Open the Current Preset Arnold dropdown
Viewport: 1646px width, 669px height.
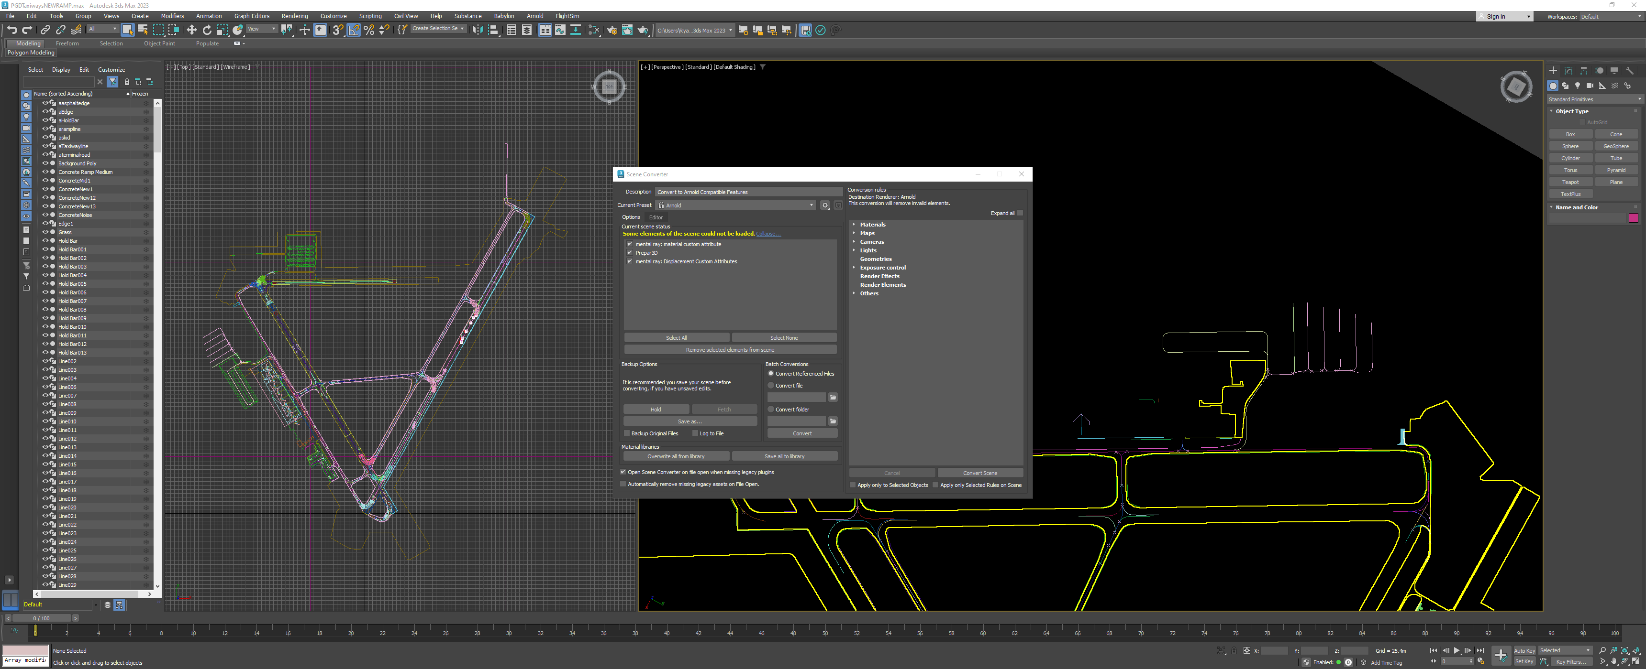(x=736, y=205)
